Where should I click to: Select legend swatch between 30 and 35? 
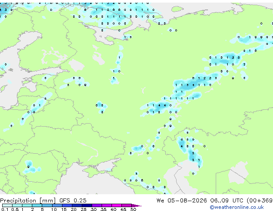[x=97, y=205]
